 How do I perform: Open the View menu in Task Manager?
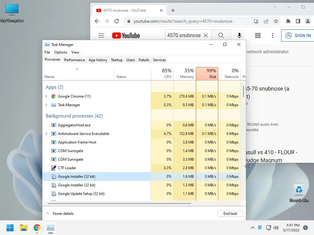[75, 52]
